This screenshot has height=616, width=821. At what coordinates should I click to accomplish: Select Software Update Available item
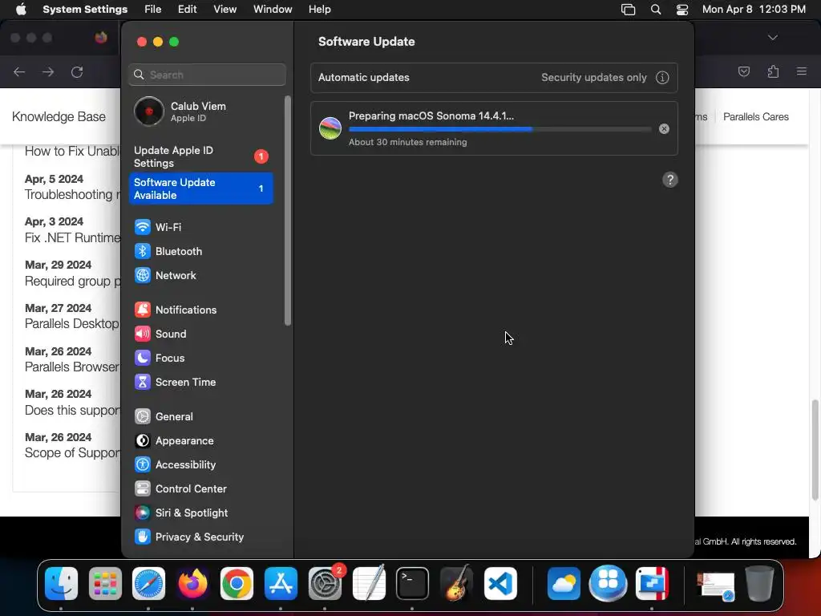pos(201,188)
